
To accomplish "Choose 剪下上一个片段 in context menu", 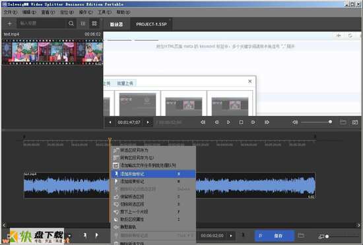I will (153, 212).
